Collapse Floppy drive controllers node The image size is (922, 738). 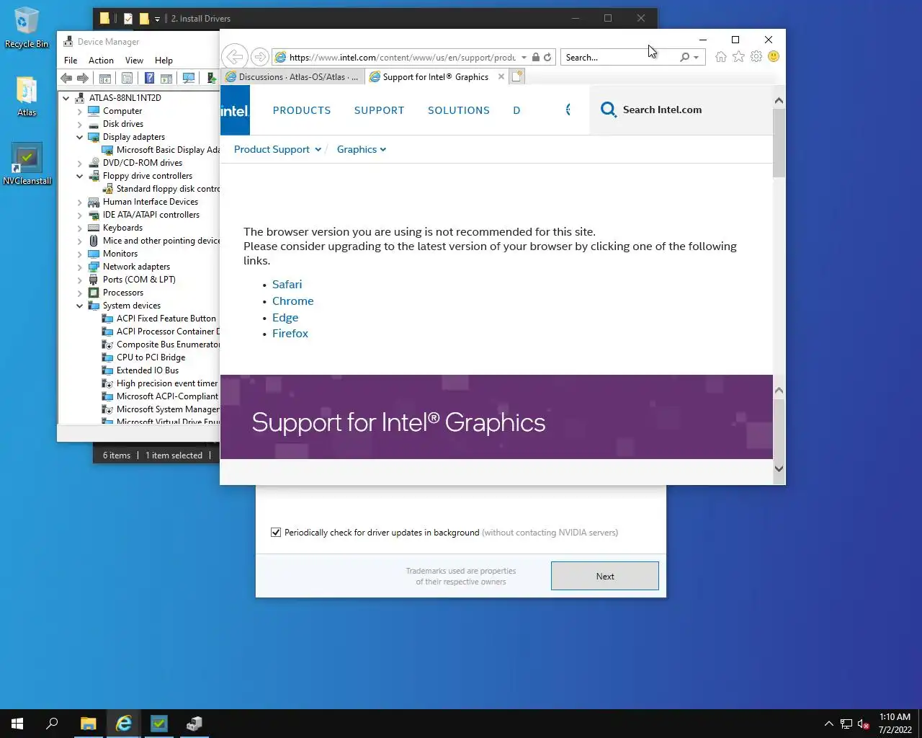79,176
